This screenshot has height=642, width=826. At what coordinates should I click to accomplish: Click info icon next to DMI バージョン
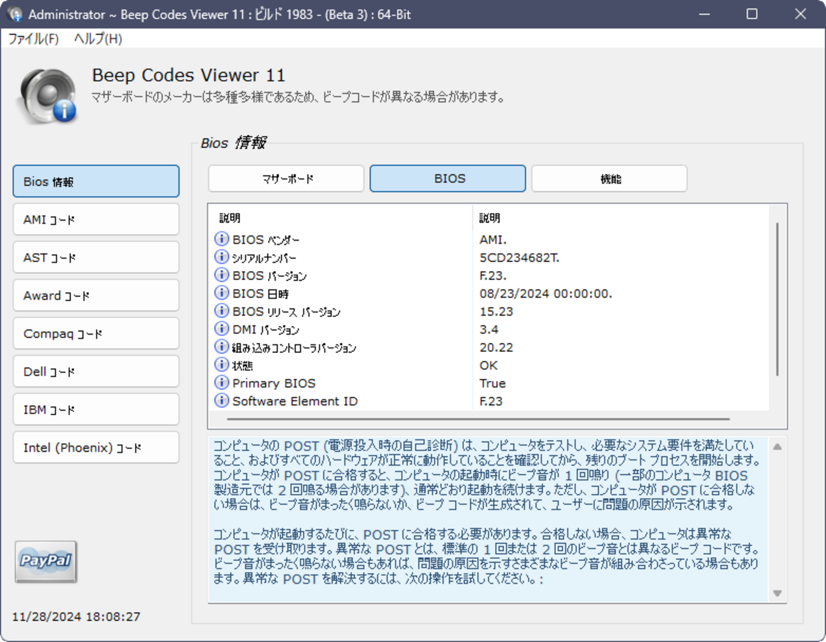pyautogui.click(x=221, y=329)
